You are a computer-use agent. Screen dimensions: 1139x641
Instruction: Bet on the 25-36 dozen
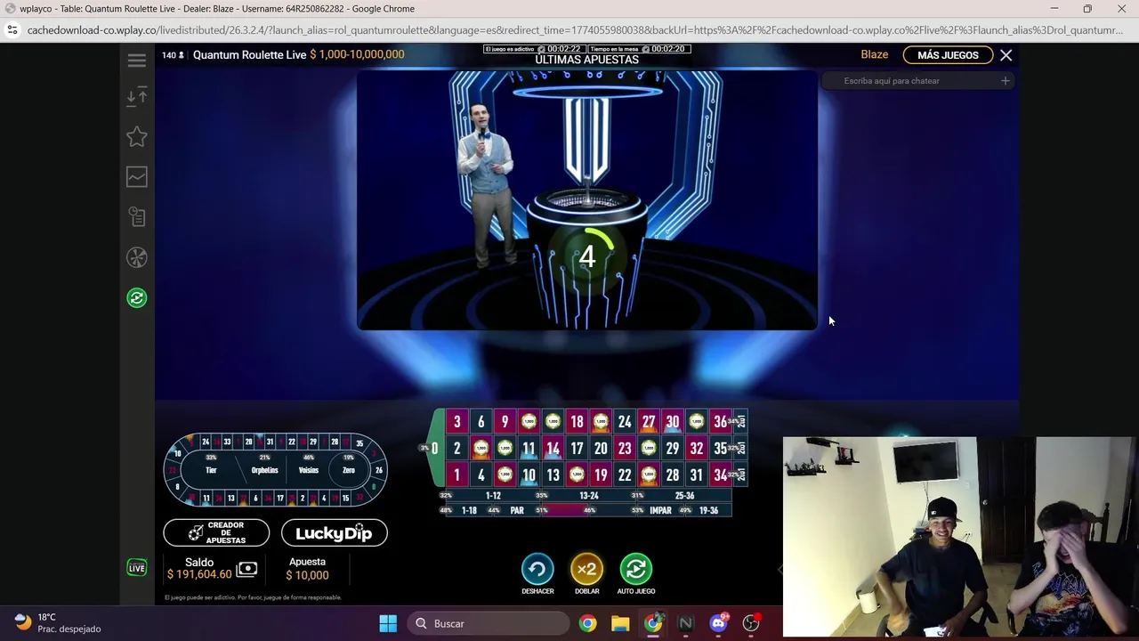[684, 496]
